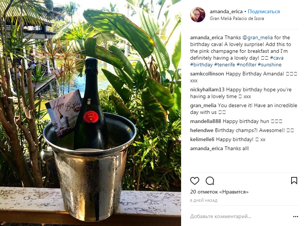Like the post with the heart icon

tap(195, 181)
